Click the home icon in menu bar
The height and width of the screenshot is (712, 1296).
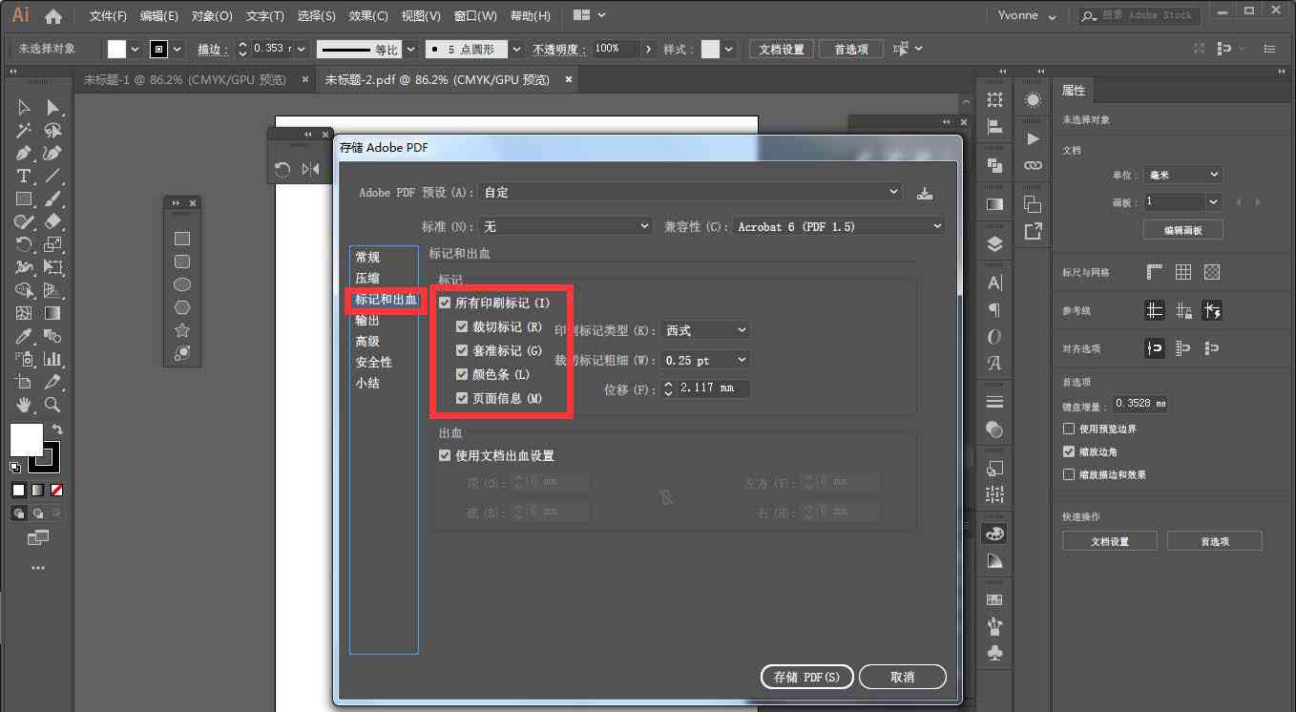coord(53,16)
